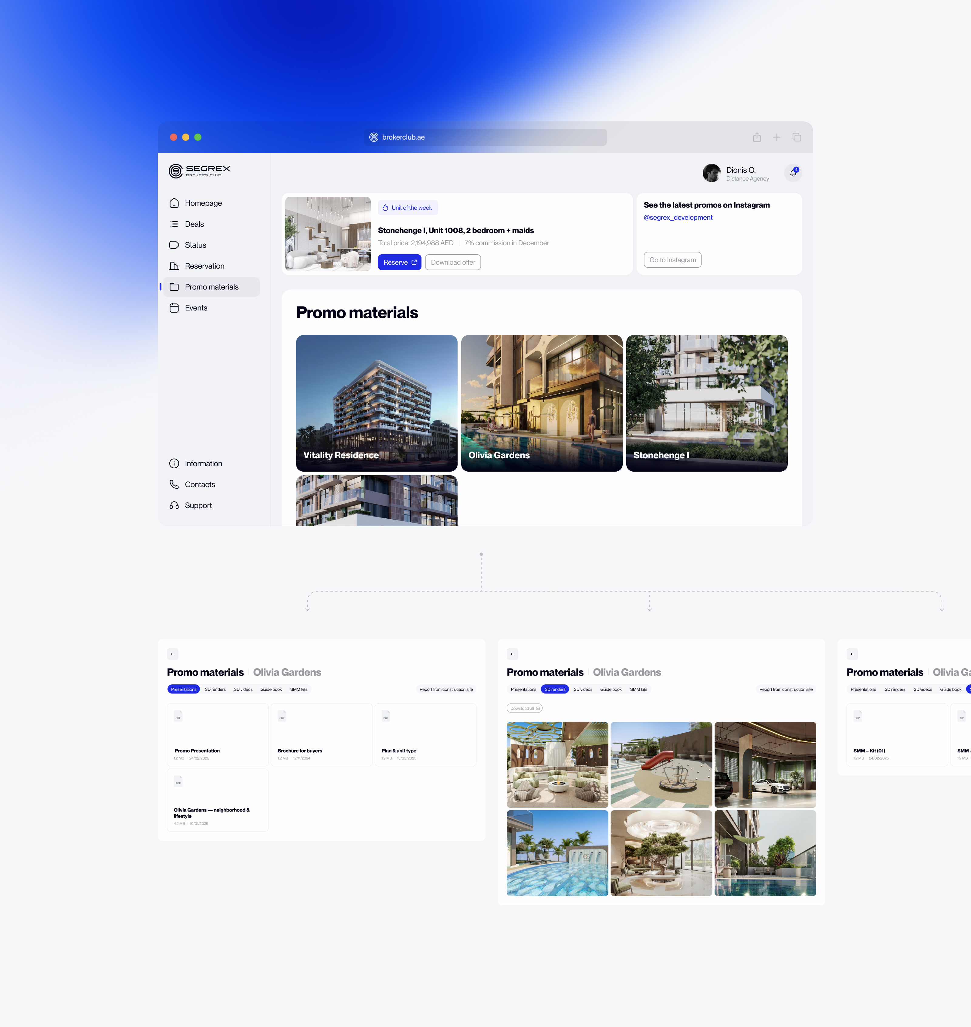
Task: Open a new browser tab with plus icon
Action: pyautogui.click(x=776, y=137)
